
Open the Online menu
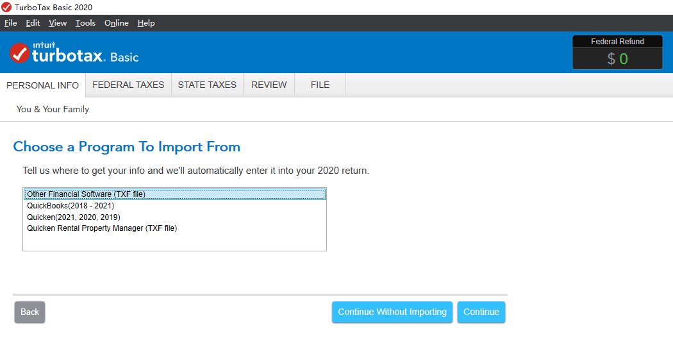(117, 23)
